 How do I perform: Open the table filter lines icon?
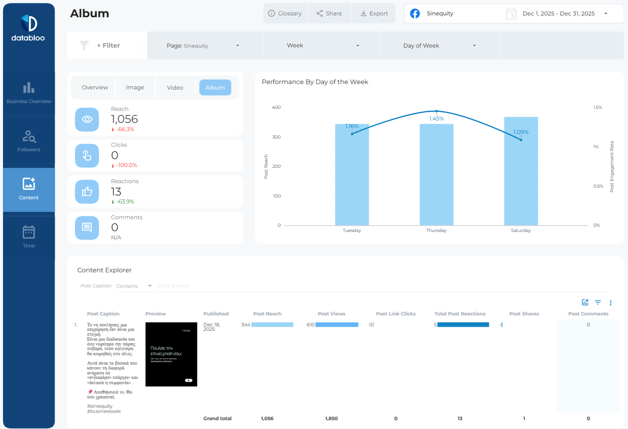tap(598, 303)
